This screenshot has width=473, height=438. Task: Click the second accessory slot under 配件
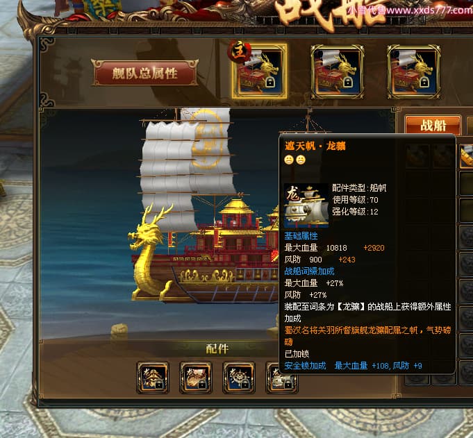click(196, 378)
